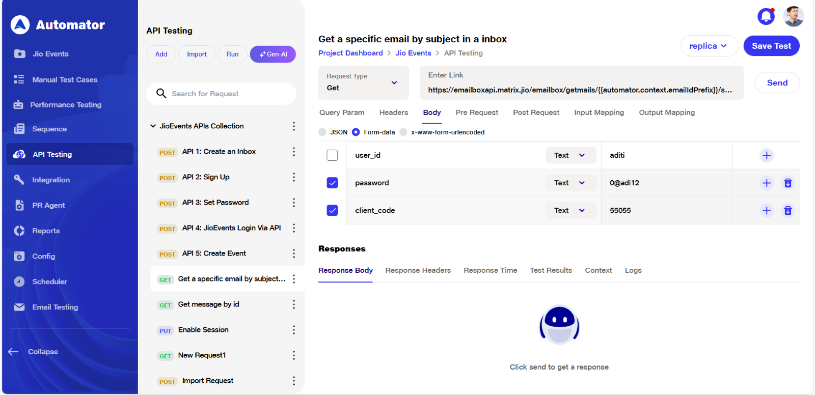Open the Request Type dropdown
Viewport: 815px width, 395px height.
[x=363, y=82]
